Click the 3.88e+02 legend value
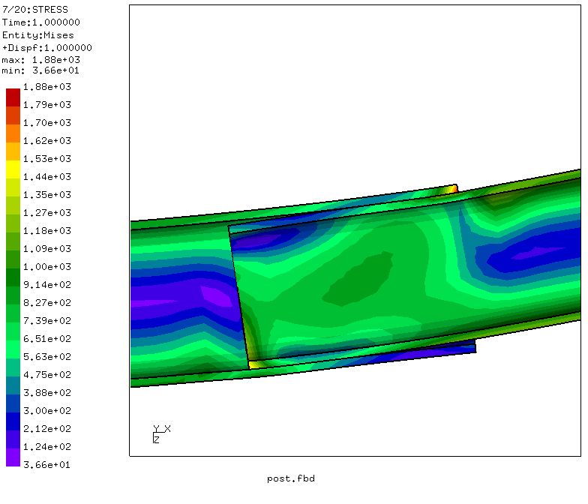588x504 pixels. click(x=46, y=393)
